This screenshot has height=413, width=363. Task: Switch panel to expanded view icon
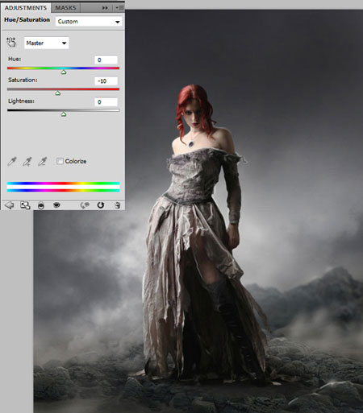point(25,205)
